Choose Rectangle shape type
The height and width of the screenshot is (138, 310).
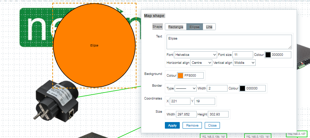pyautogui.click(x=176, y=27)
